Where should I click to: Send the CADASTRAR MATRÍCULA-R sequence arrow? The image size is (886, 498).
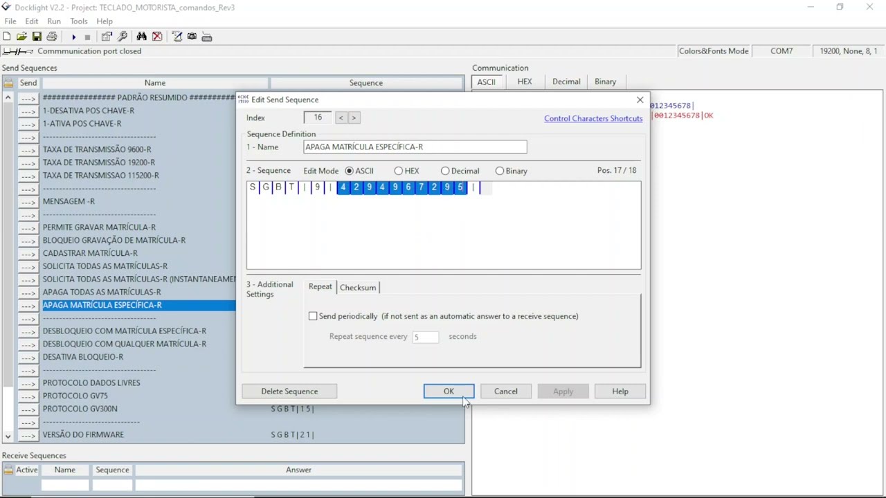coord(28,253)
